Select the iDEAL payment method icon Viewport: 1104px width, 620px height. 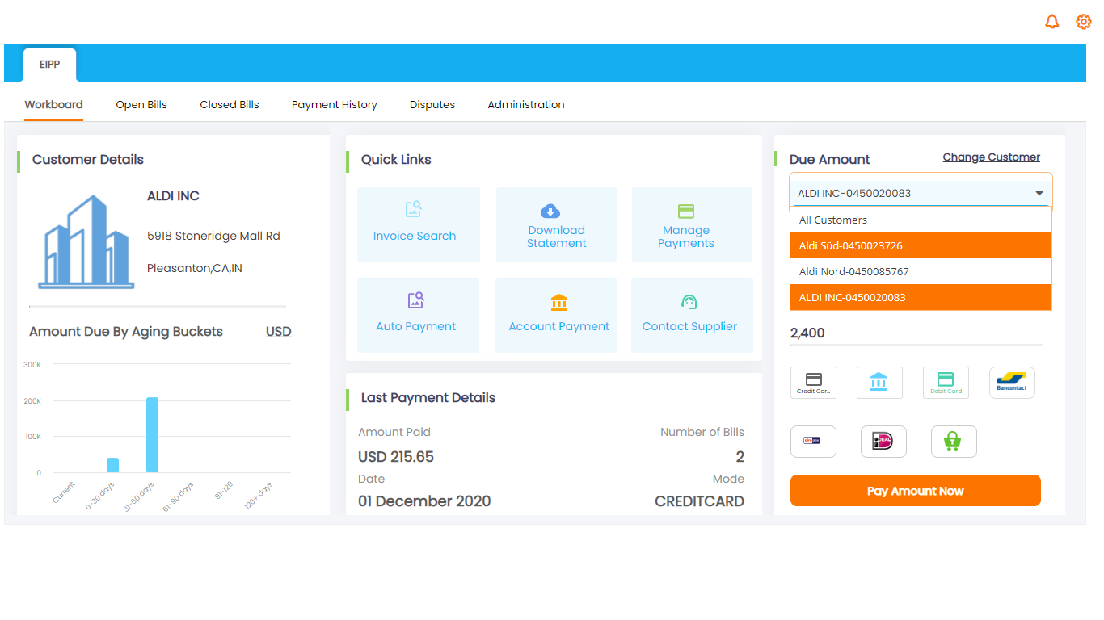tap(883, 441)
